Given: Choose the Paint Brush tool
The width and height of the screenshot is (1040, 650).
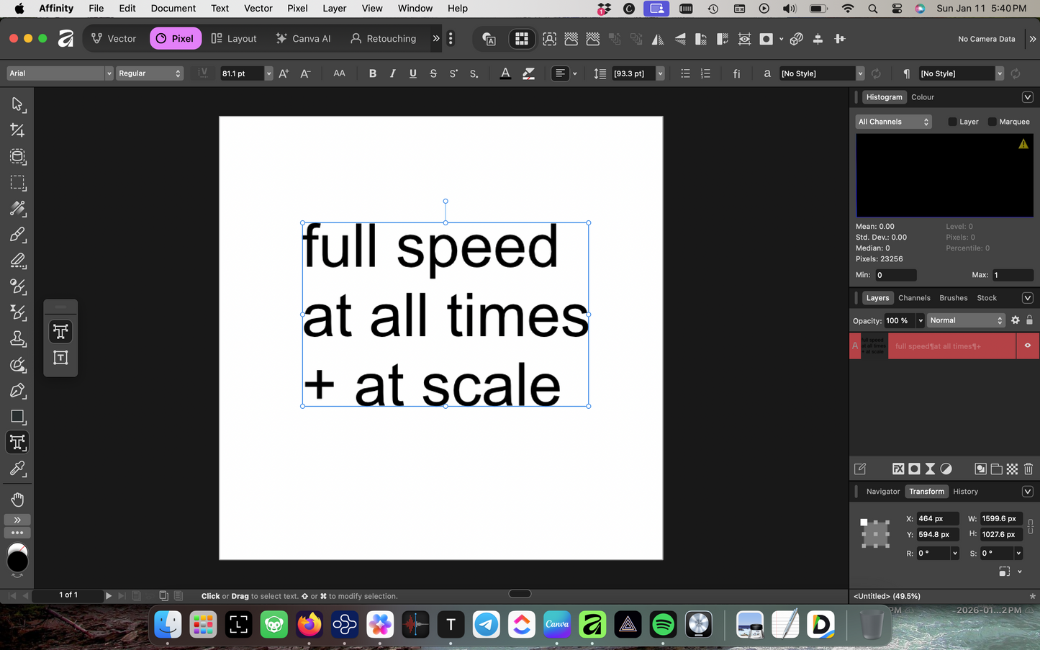Looking at the screenshot, I should click(x=17, y=235).
